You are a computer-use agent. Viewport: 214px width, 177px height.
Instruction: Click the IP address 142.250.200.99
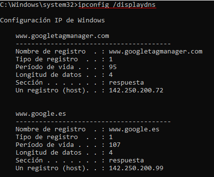click(x=136, y=168)
